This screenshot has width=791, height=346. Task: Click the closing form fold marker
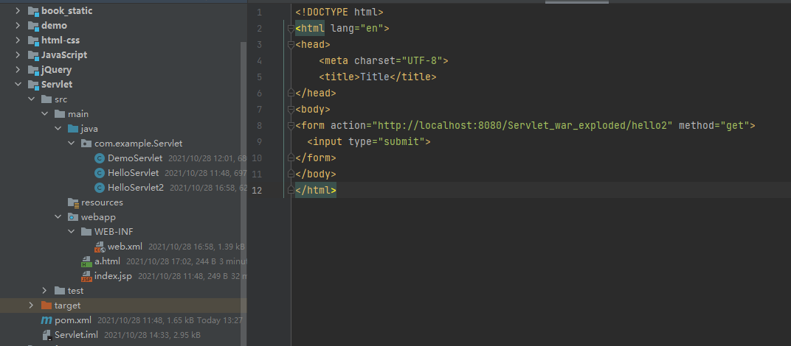[291, 158]
